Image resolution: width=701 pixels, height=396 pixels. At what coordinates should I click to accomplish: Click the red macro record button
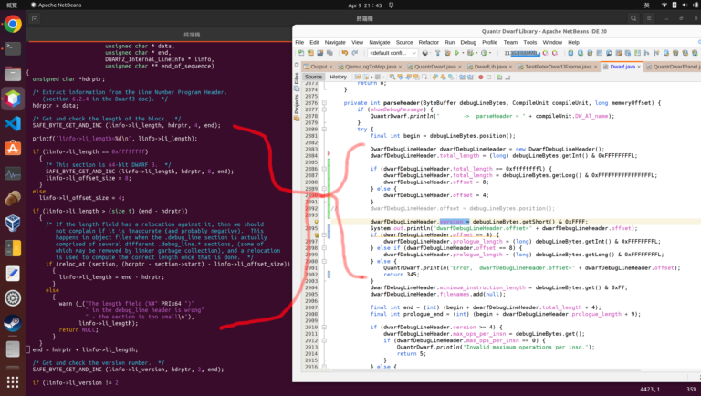481,77
